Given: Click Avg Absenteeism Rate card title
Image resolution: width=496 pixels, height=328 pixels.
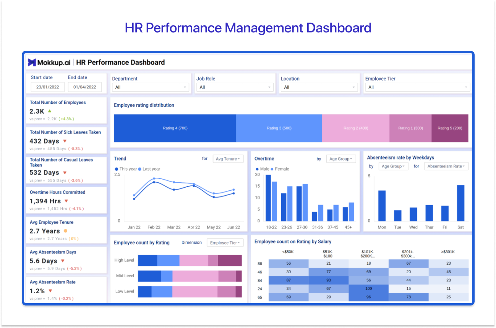Looking at the screenshot, I should coord(53,282).
